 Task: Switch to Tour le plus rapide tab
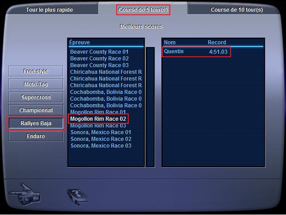click(49, 10)
